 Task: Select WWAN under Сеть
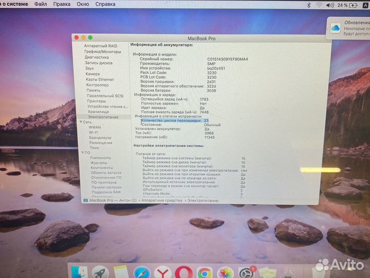(95, 127)
